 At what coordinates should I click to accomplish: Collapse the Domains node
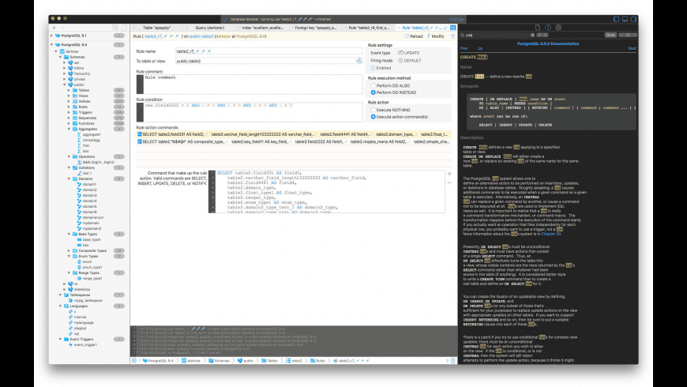[69, 178]
